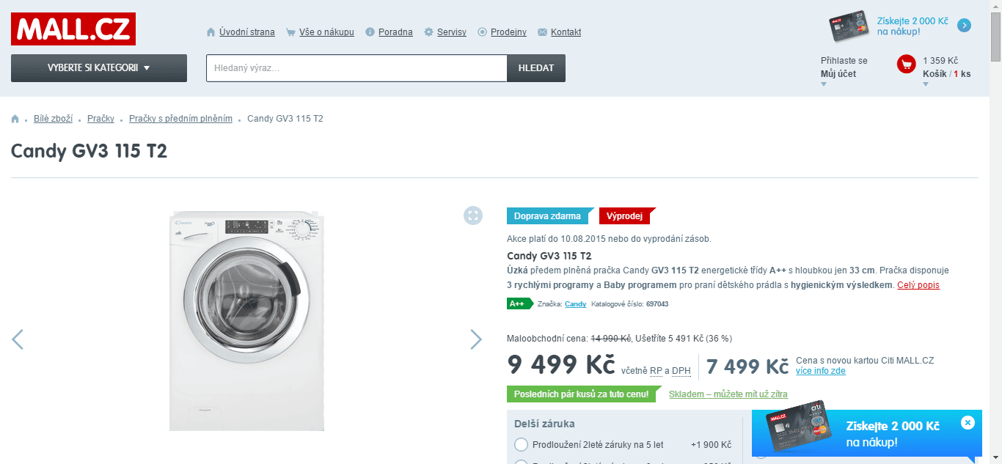This screenshot has height=464, width=1002.
Task: Click the red shopping cart icon
Action: (x=907, y=65)
